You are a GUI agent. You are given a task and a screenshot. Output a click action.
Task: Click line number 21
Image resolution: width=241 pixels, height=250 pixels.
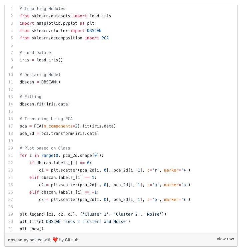point(11,156)
